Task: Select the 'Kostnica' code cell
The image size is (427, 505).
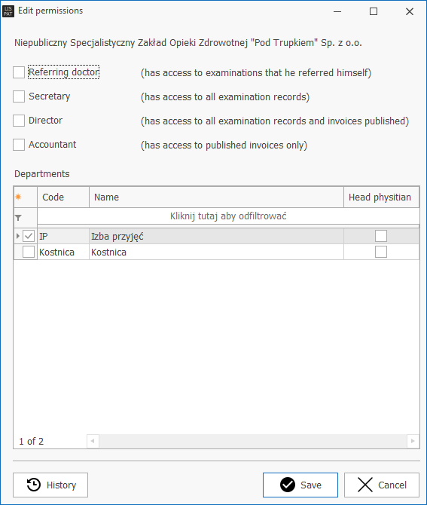Action: click(x=63, y=252)
